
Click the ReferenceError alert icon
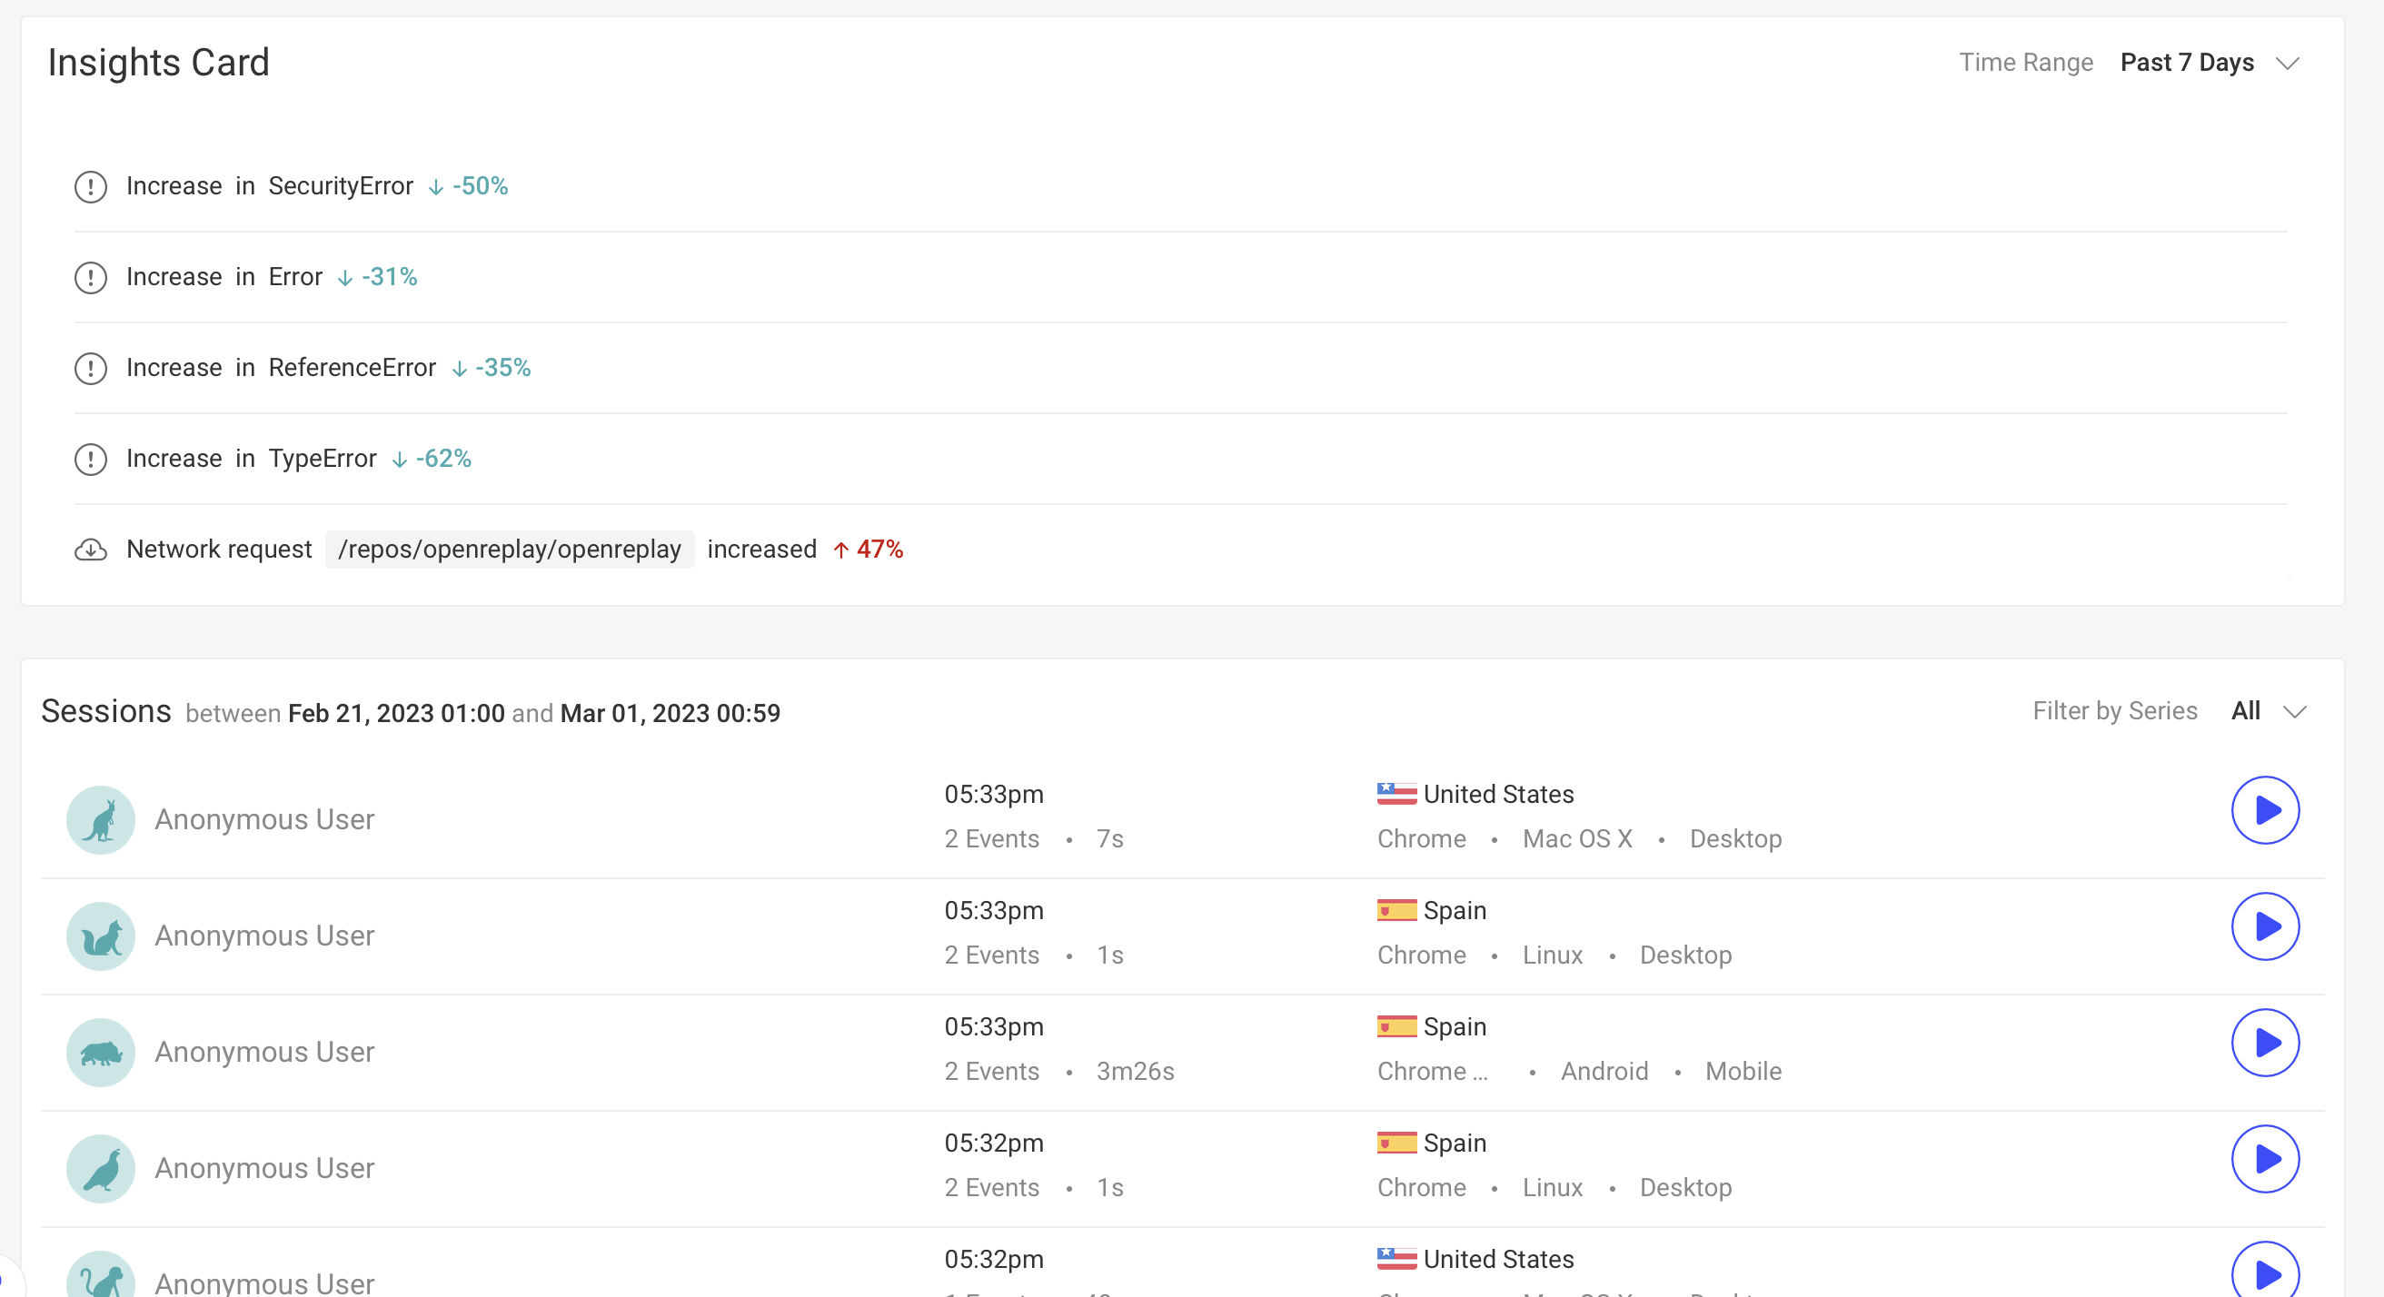(91, 368)
